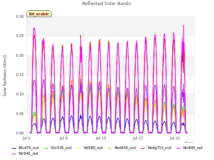214x160 pixels.
Task: Click the Jul 21 x-axis tick label
Action: click(x=175, y=138)
